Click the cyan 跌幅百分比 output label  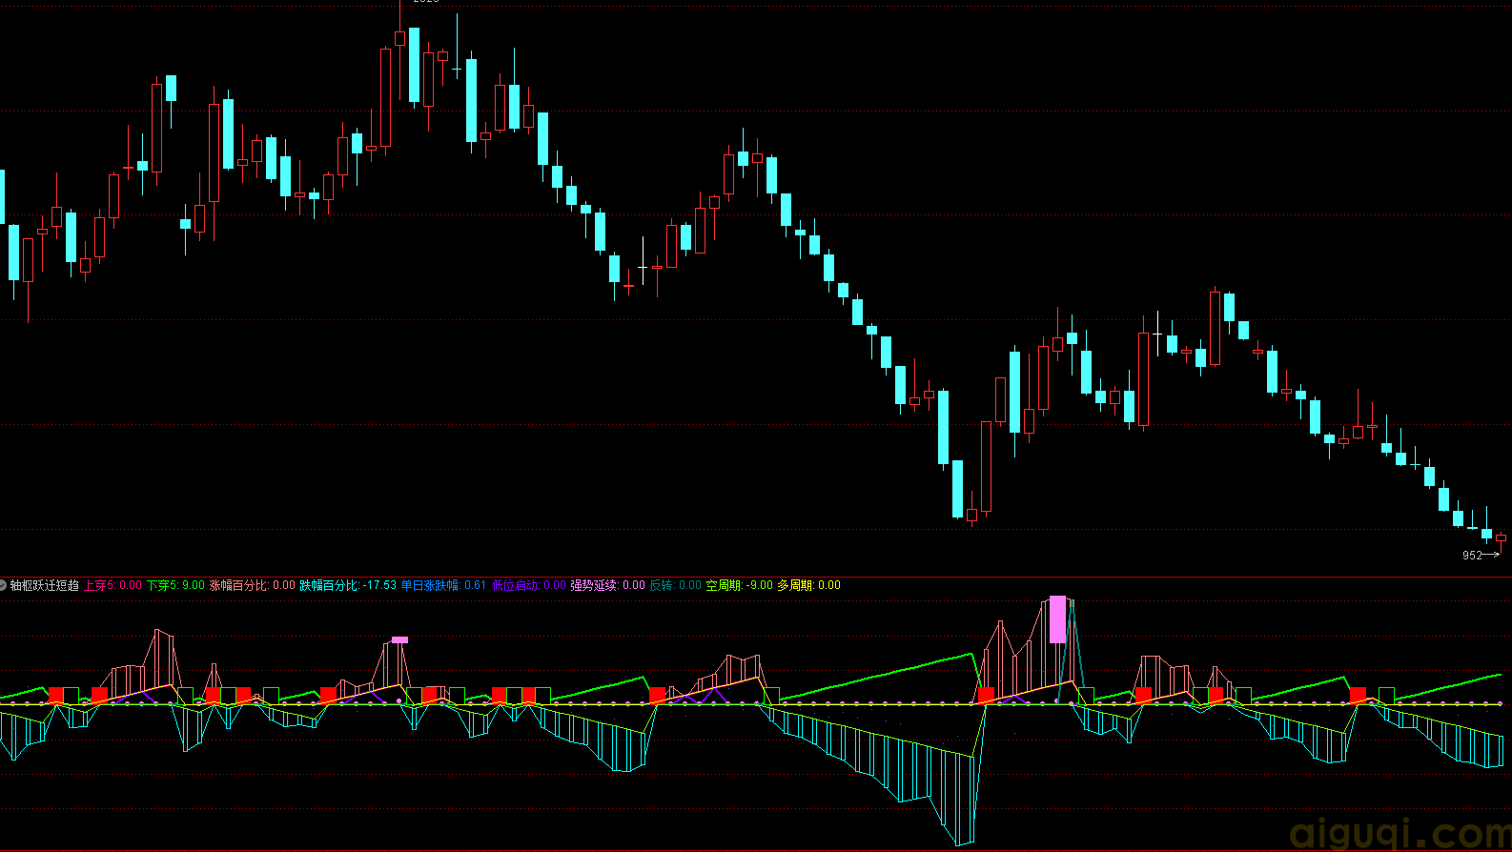point(348,585)
